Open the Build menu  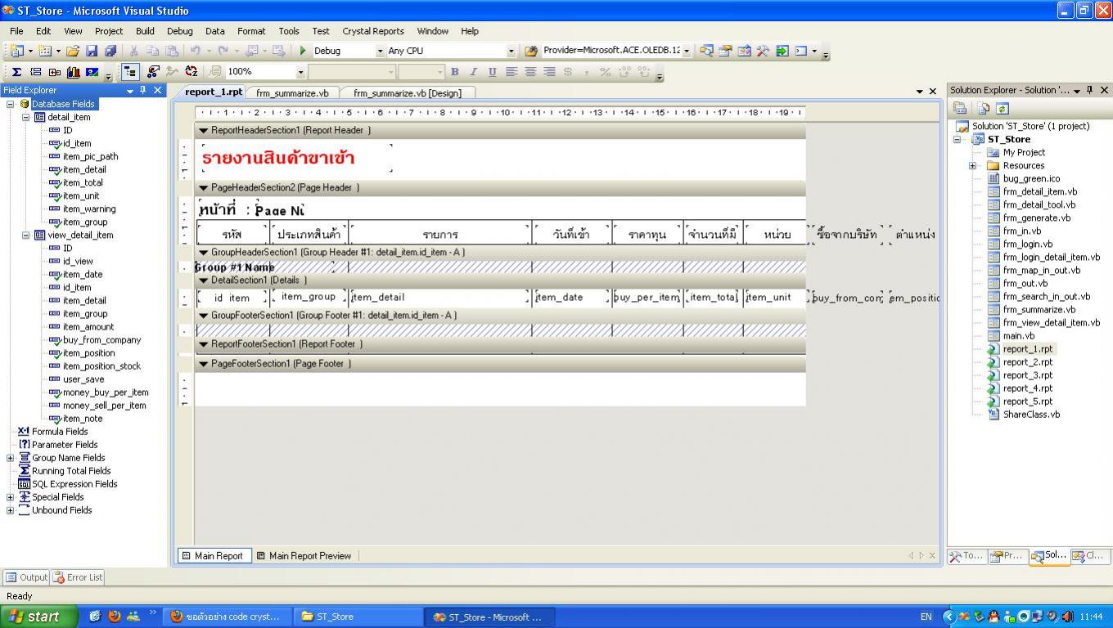click(x=145, y=31)
